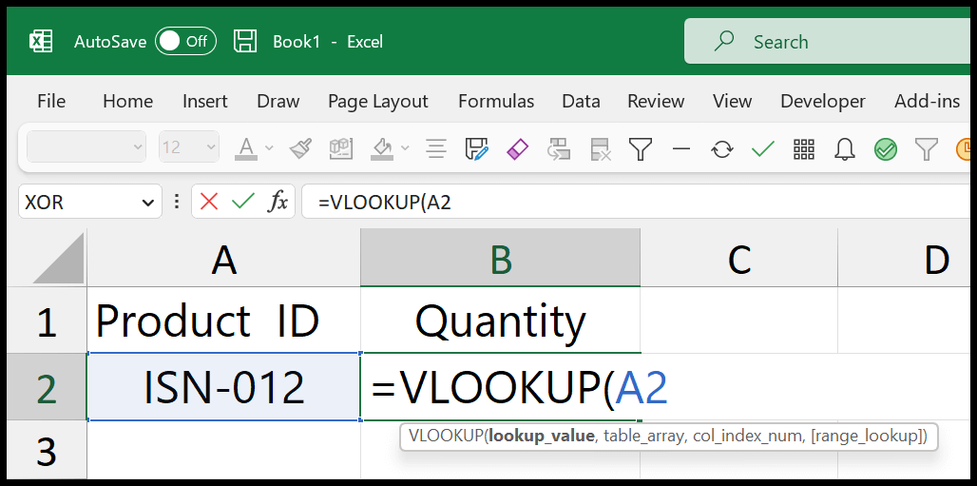Click the refresh circular arrows icon
977x486 pixels.
[x=722, y=148]
